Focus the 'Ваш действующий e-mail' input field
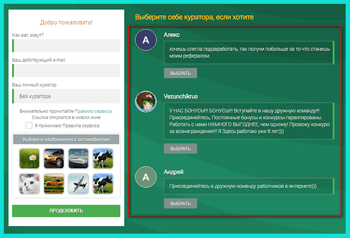Image resolution: width=350 pixels, height=238 pixels. pyautogui.click(x=66, y=71)
